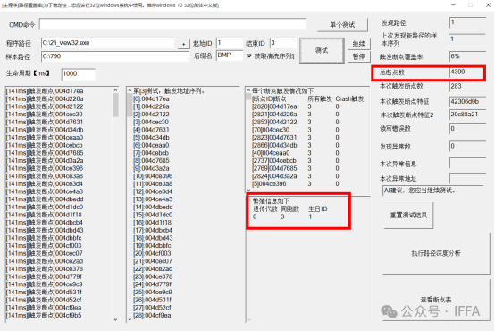The height and width of the screenshot is (331, 495).
Task: Open 查看断点表 breakpoint table
Action: pyautogui.click(x=436, y=300)
